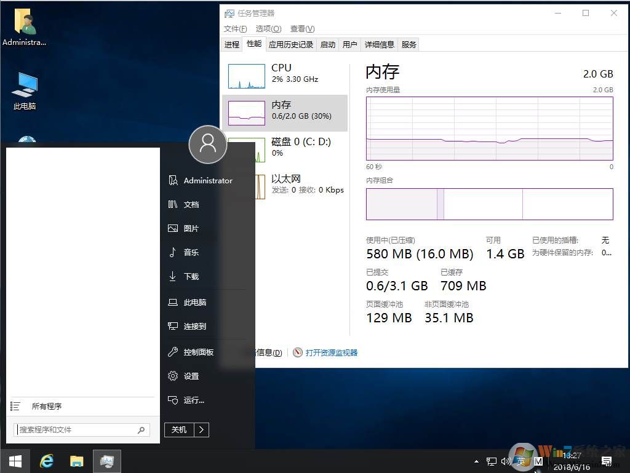This screenshot has width=630, height=473.
Task: Click the Task Manager taskbar icon
Action: tap(106, 461)
